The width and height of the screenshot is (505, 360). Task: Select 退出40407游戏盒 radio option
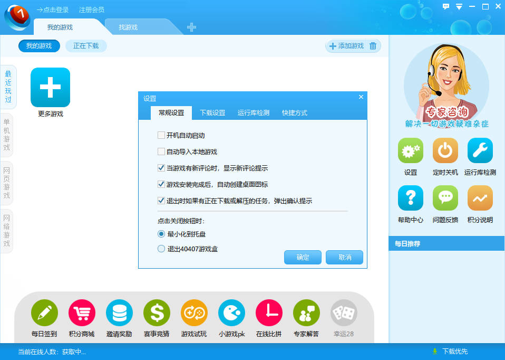coord(161,249)
